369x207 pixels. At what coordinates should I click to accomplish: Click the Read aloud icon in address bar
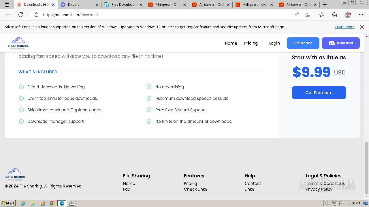tap(297, 15)
